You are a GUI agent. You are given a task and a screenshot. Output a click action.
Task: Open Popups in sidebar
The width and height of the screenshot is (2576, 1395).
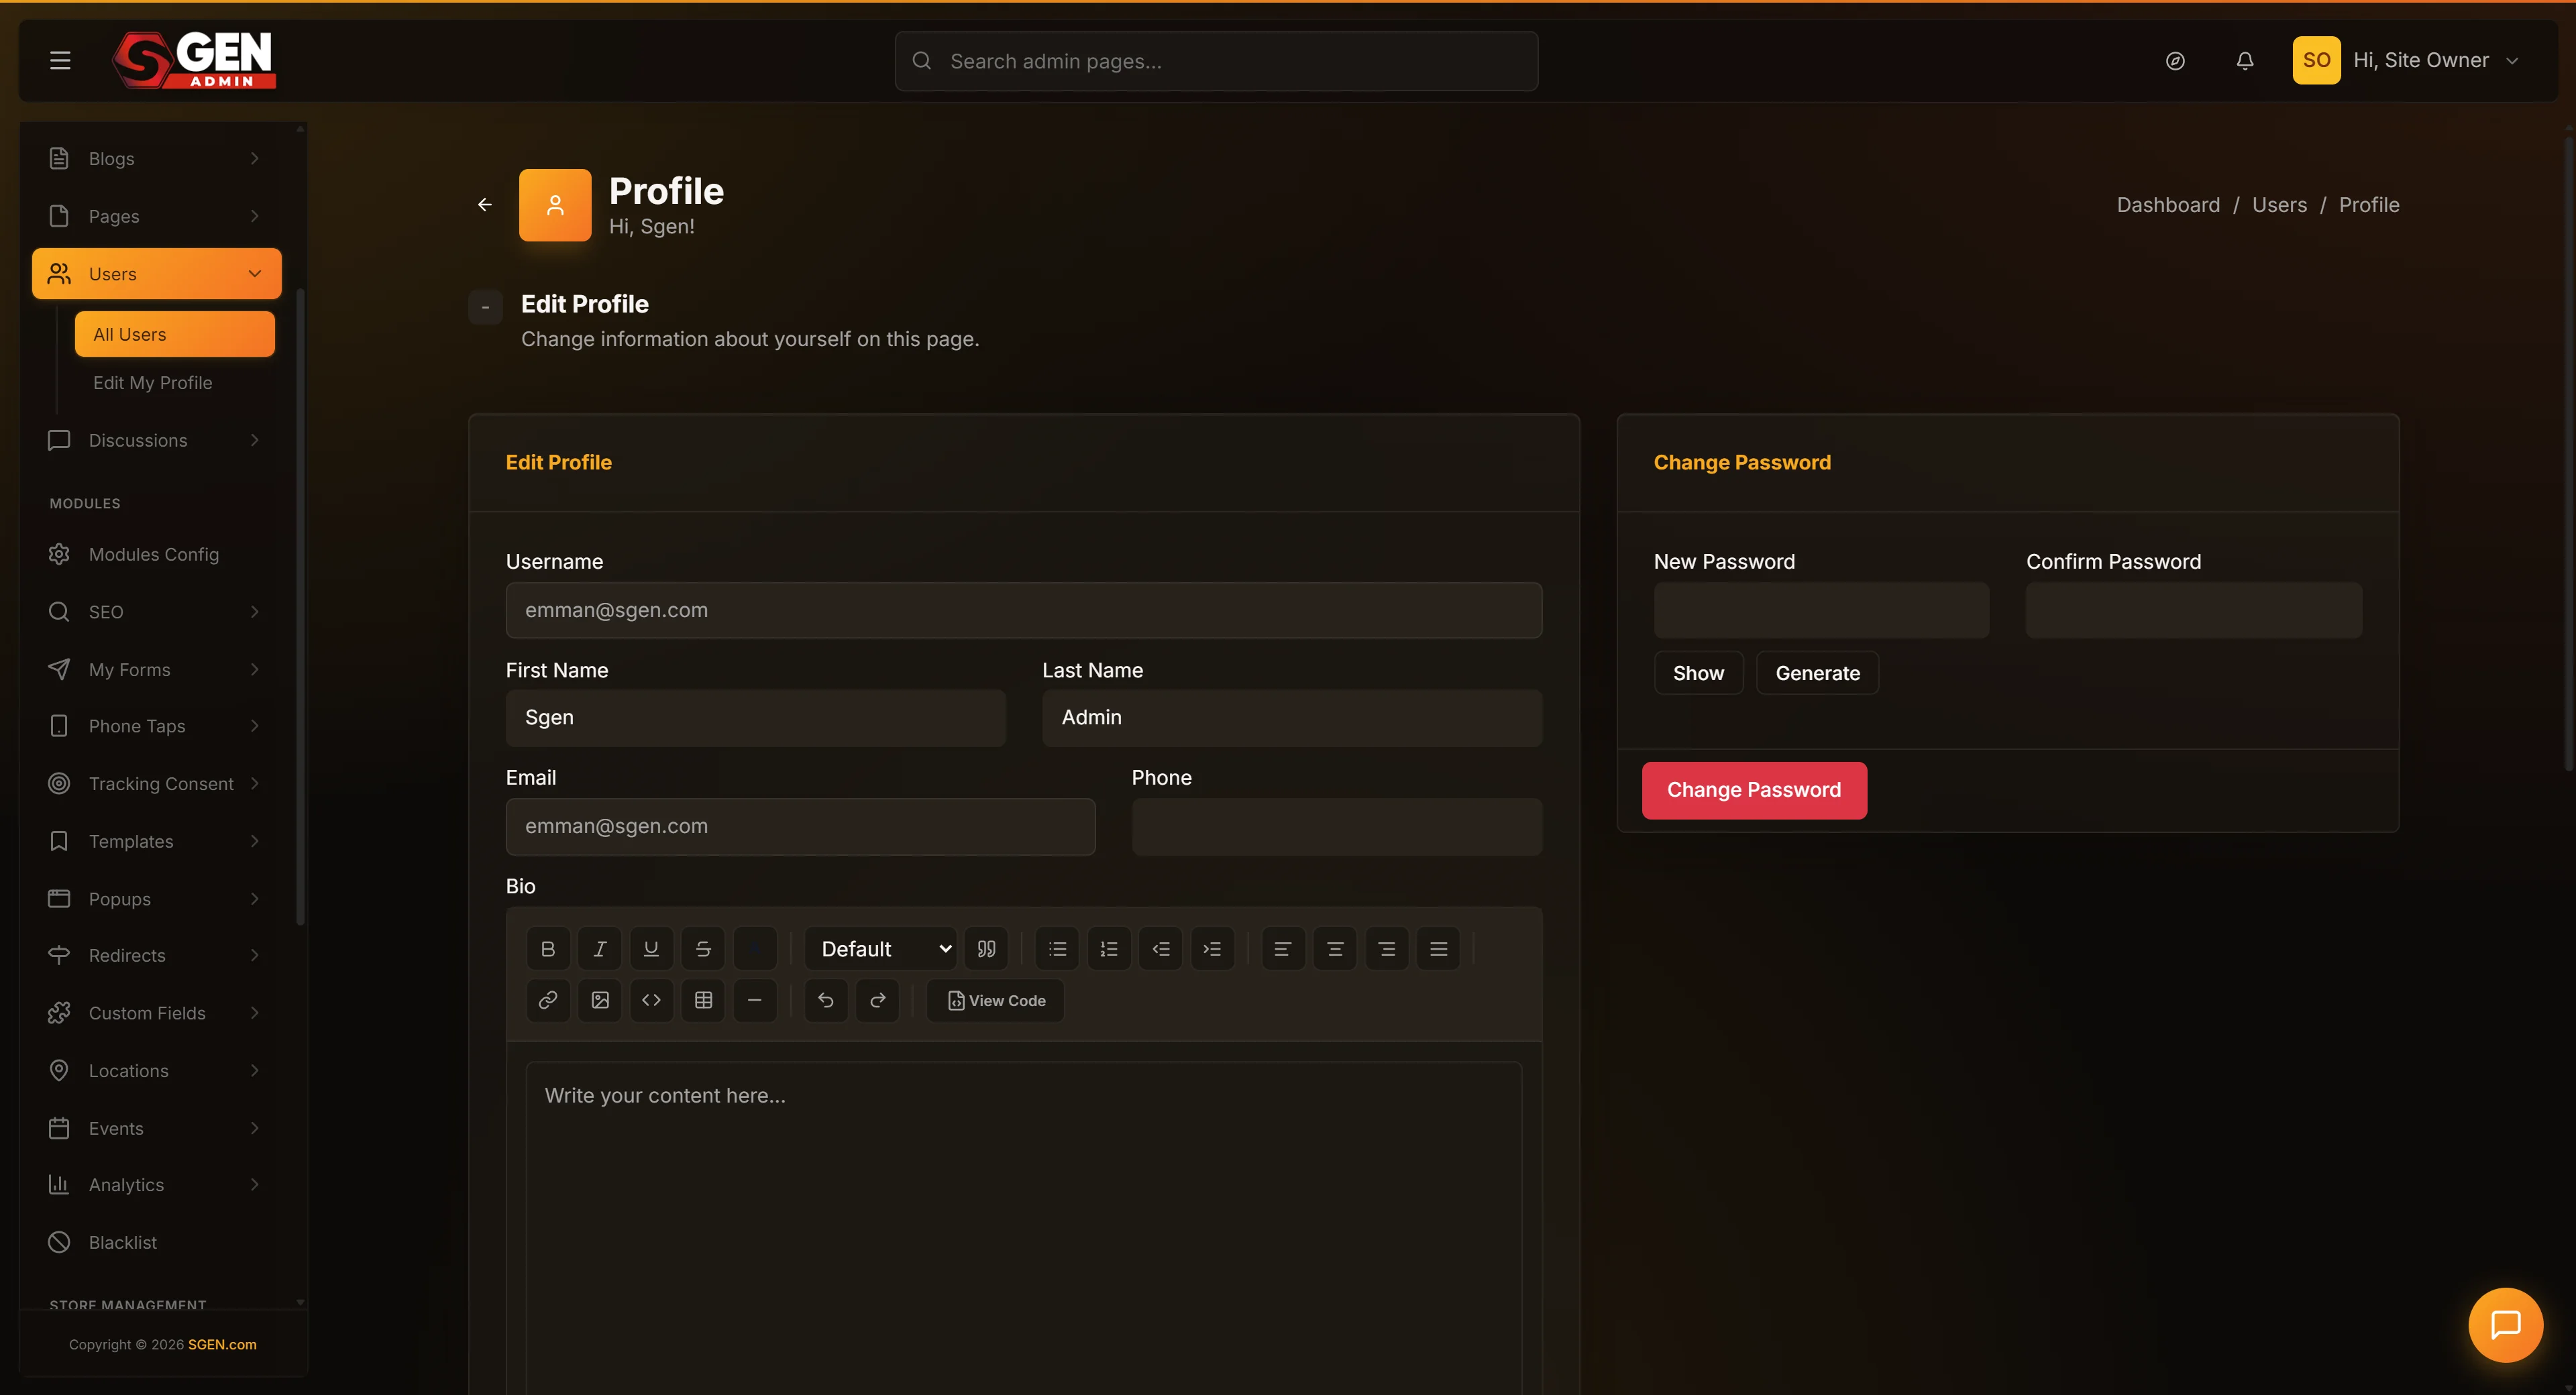click(157, 899)
